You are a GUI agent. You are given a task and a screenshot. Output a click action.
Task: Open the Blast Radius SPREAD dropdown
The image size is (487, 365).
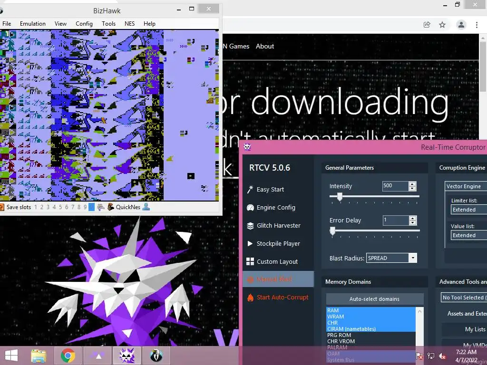coord(391,258)
